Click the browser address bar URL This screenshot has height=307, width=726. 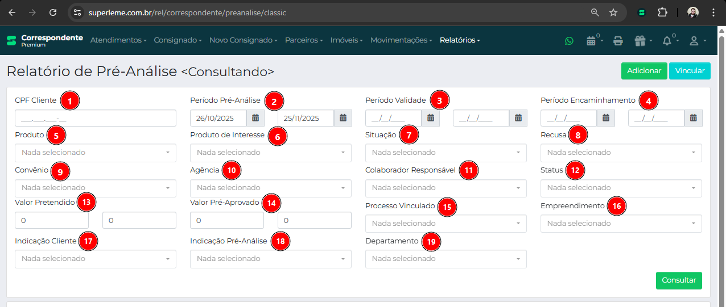tap(187, 12)
